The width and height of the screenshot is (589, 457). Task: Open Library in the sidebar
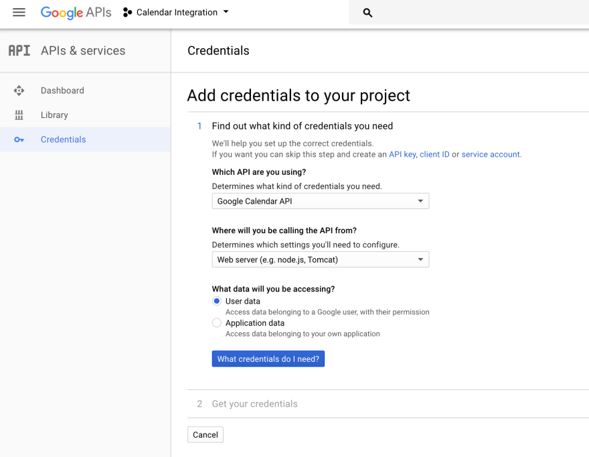coord(54,115)
